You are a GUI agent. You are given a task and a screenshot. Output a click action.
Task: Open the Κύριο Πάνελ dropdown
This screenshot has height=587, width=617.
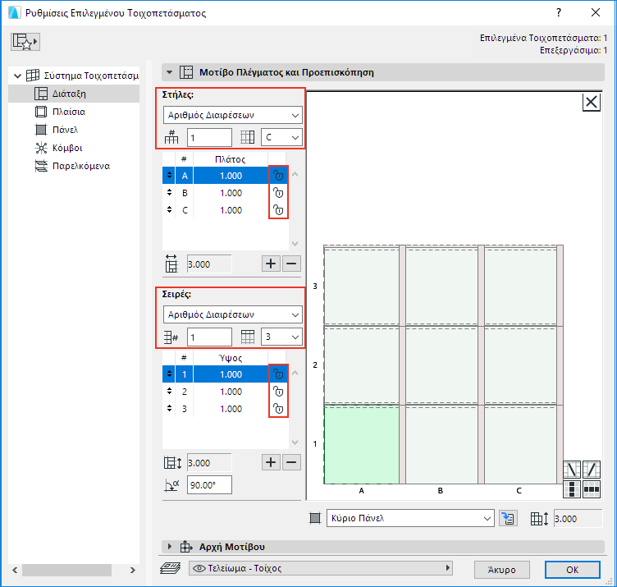[x=410, y=519]
